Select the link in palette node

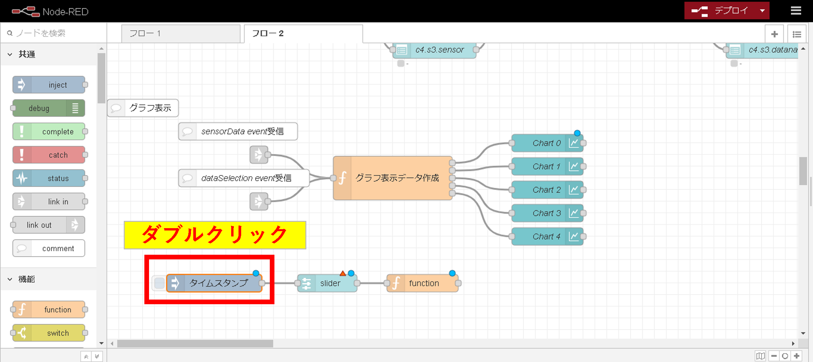click(49, 202)
